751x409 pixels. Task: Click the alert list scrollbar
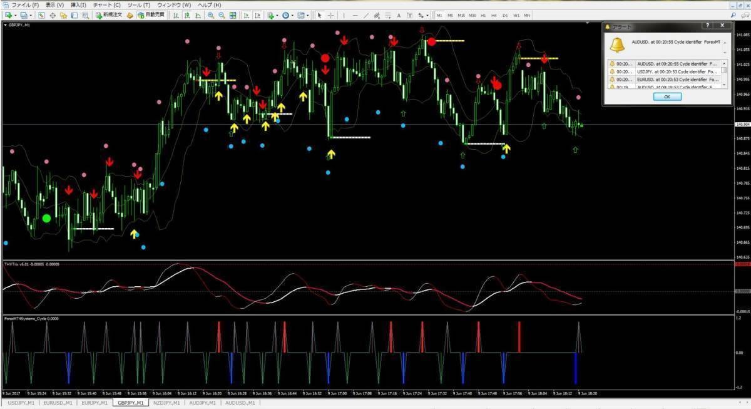(724, 73)
